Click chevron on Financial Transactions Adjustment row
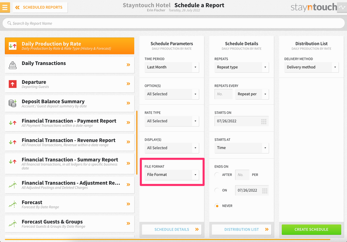 click(x=128, y=185)
